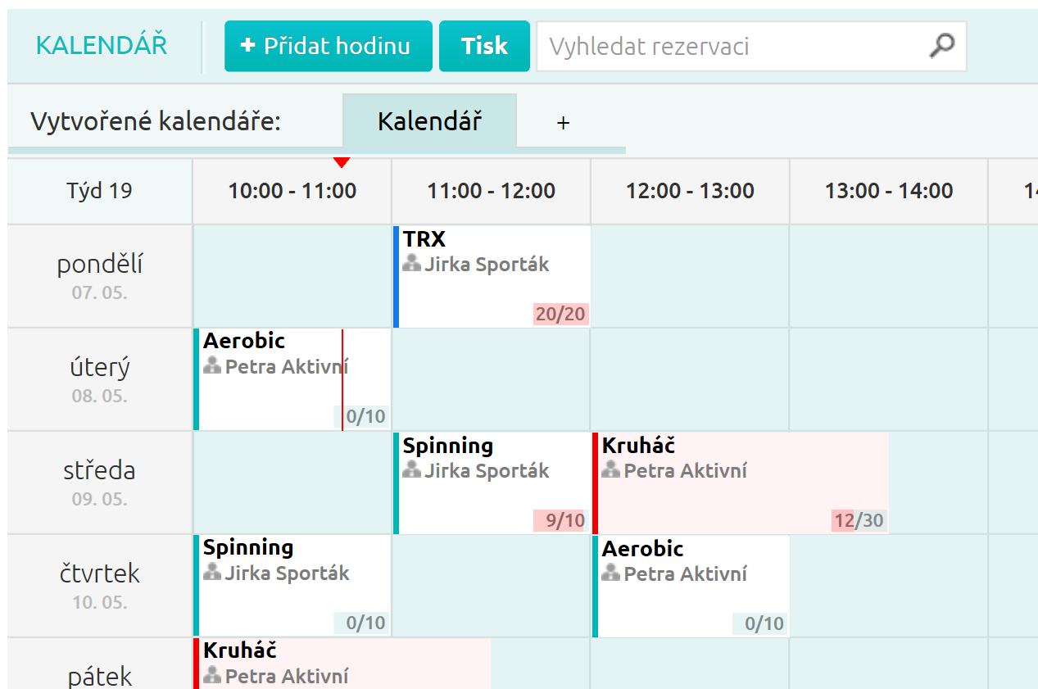Open a new calendar with the + tab
1038x689 pixels.
coord(563,121)
